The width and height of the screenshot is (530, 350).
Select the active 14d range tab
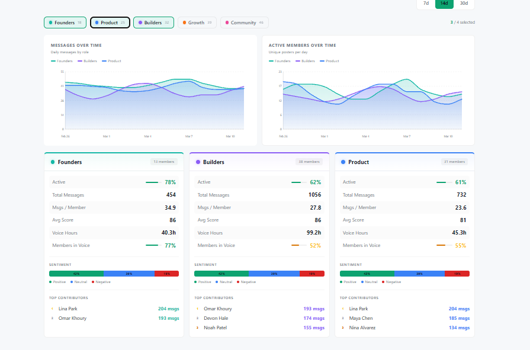point(445,3)
